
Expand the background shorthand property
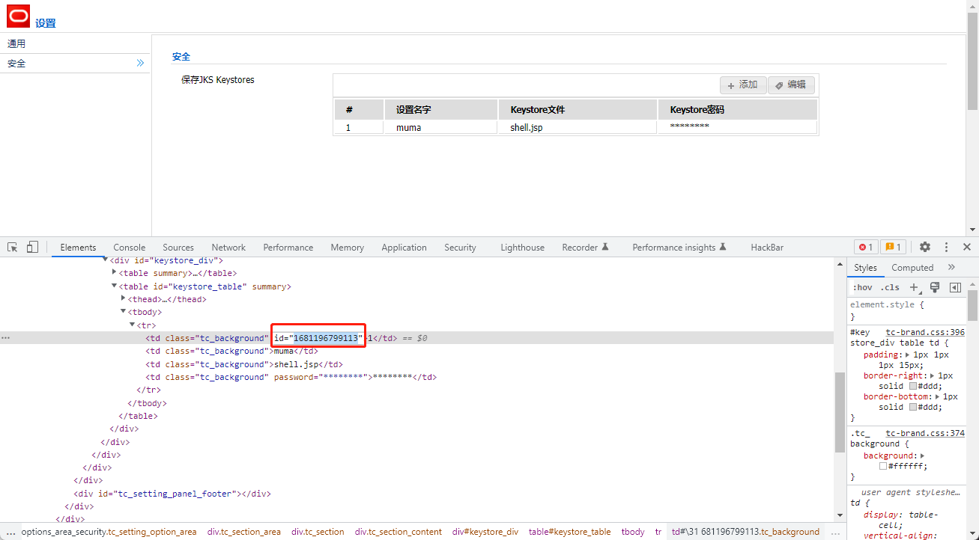click(922, 455)
